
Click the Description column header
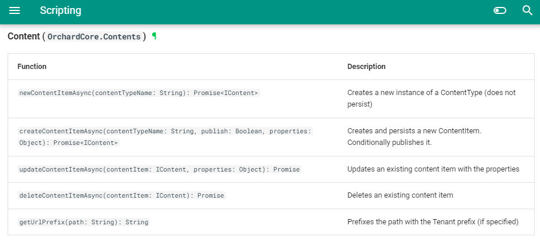point(366,67)
